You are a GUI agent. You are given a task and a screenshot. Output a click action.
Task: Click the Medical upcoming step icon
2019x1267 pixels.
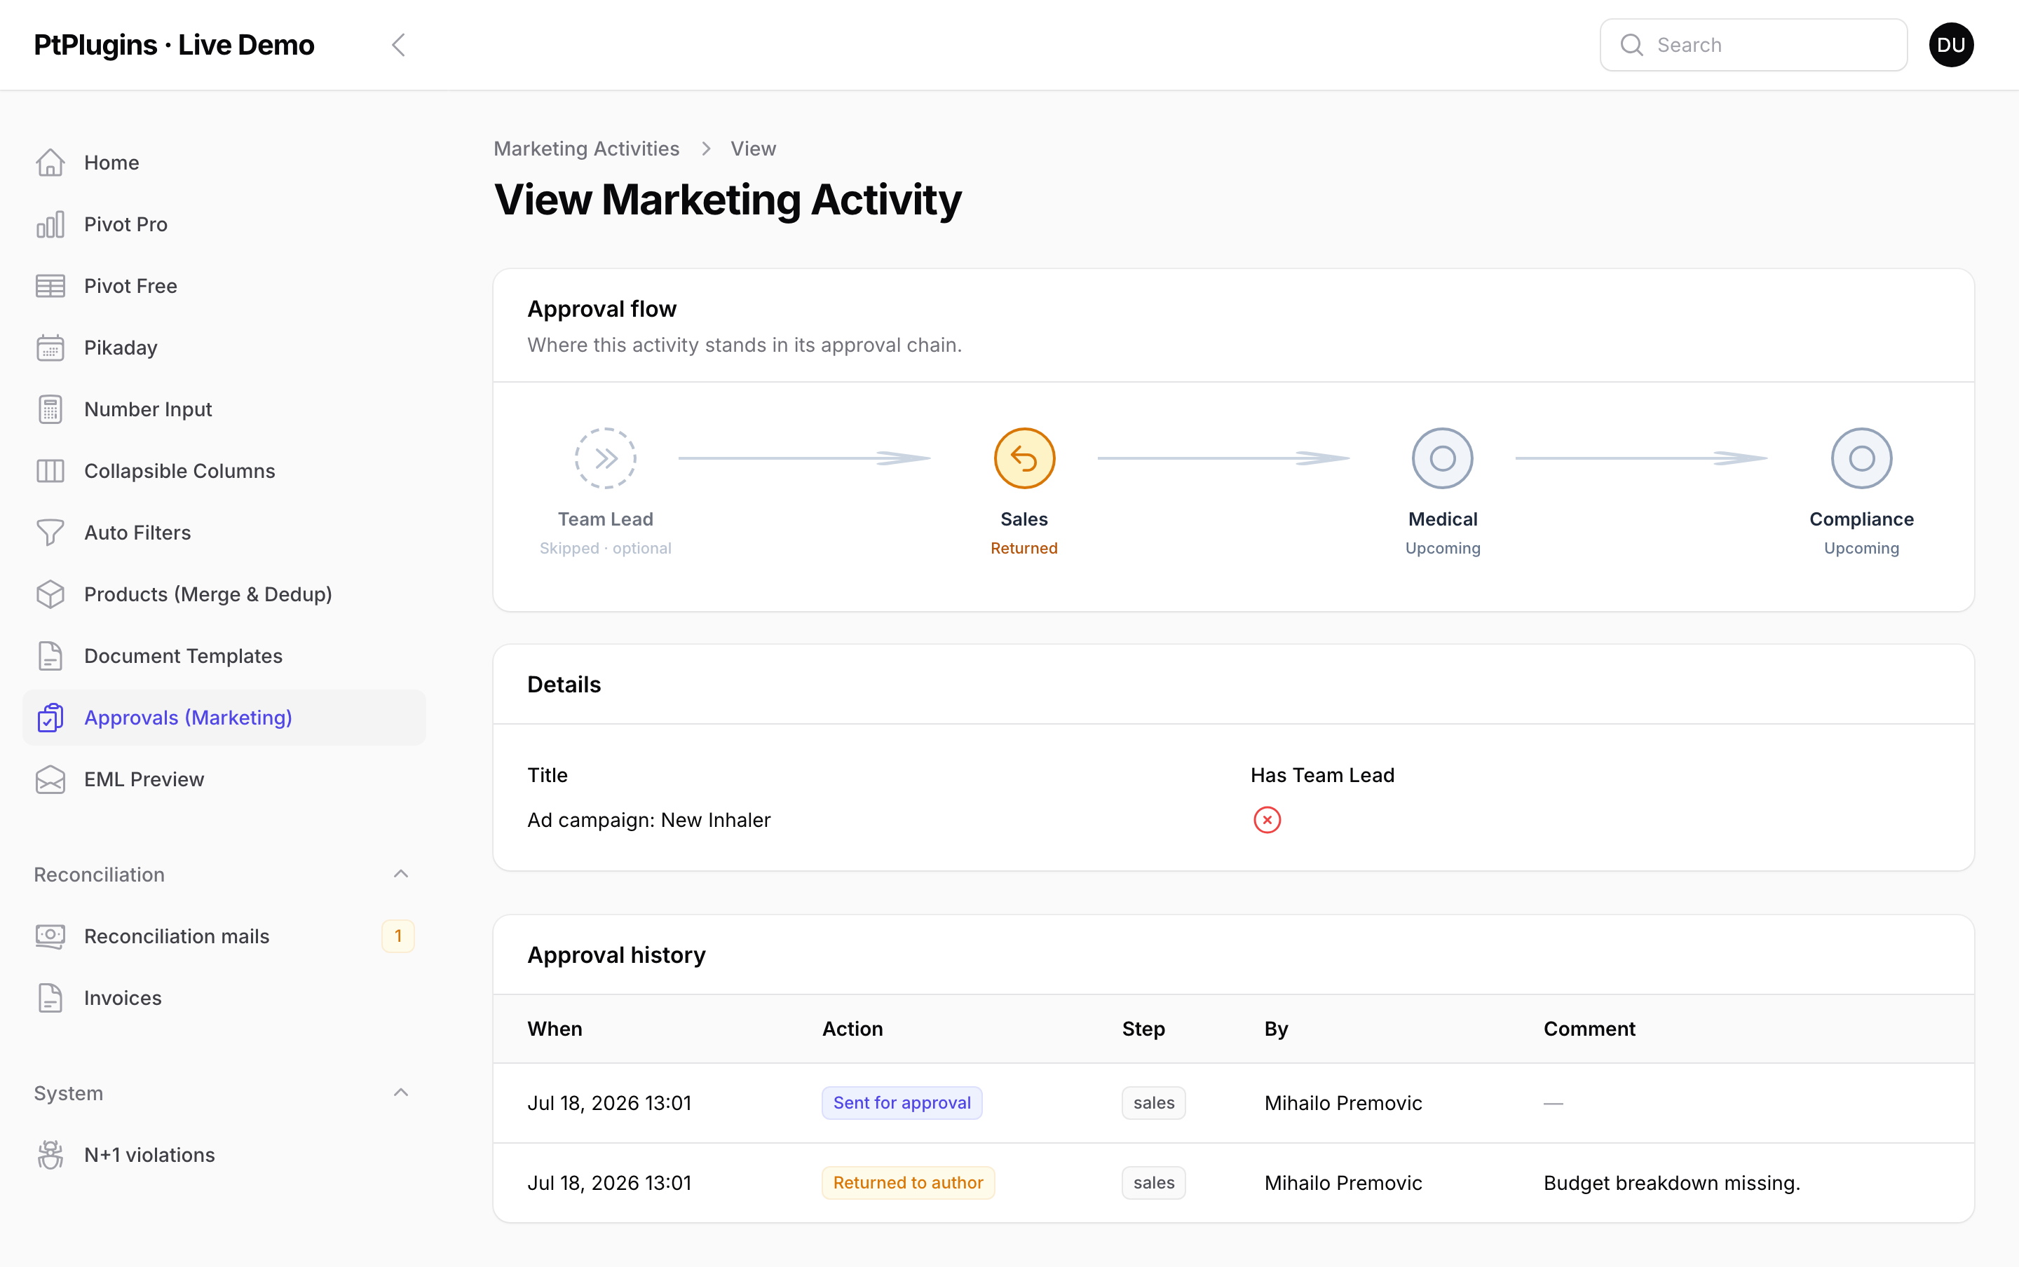pyautogui.click(x=1442, y=458)
